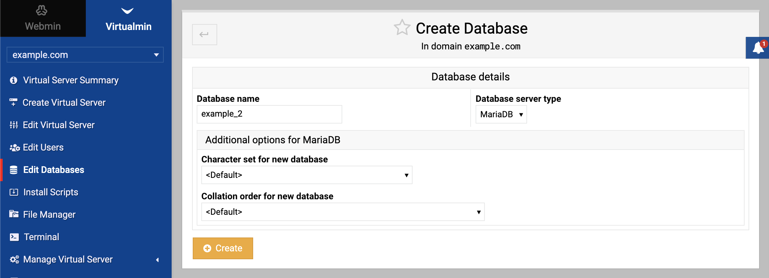Click the Create button
Viewport: 769px width, 278px height.
point(223,248)
